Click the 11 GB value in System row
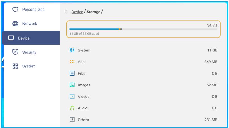This screenshot has width=229, height=128. pos(212,50)
